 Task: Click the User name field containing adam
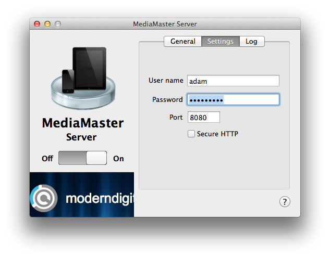(x=233, y=81)
